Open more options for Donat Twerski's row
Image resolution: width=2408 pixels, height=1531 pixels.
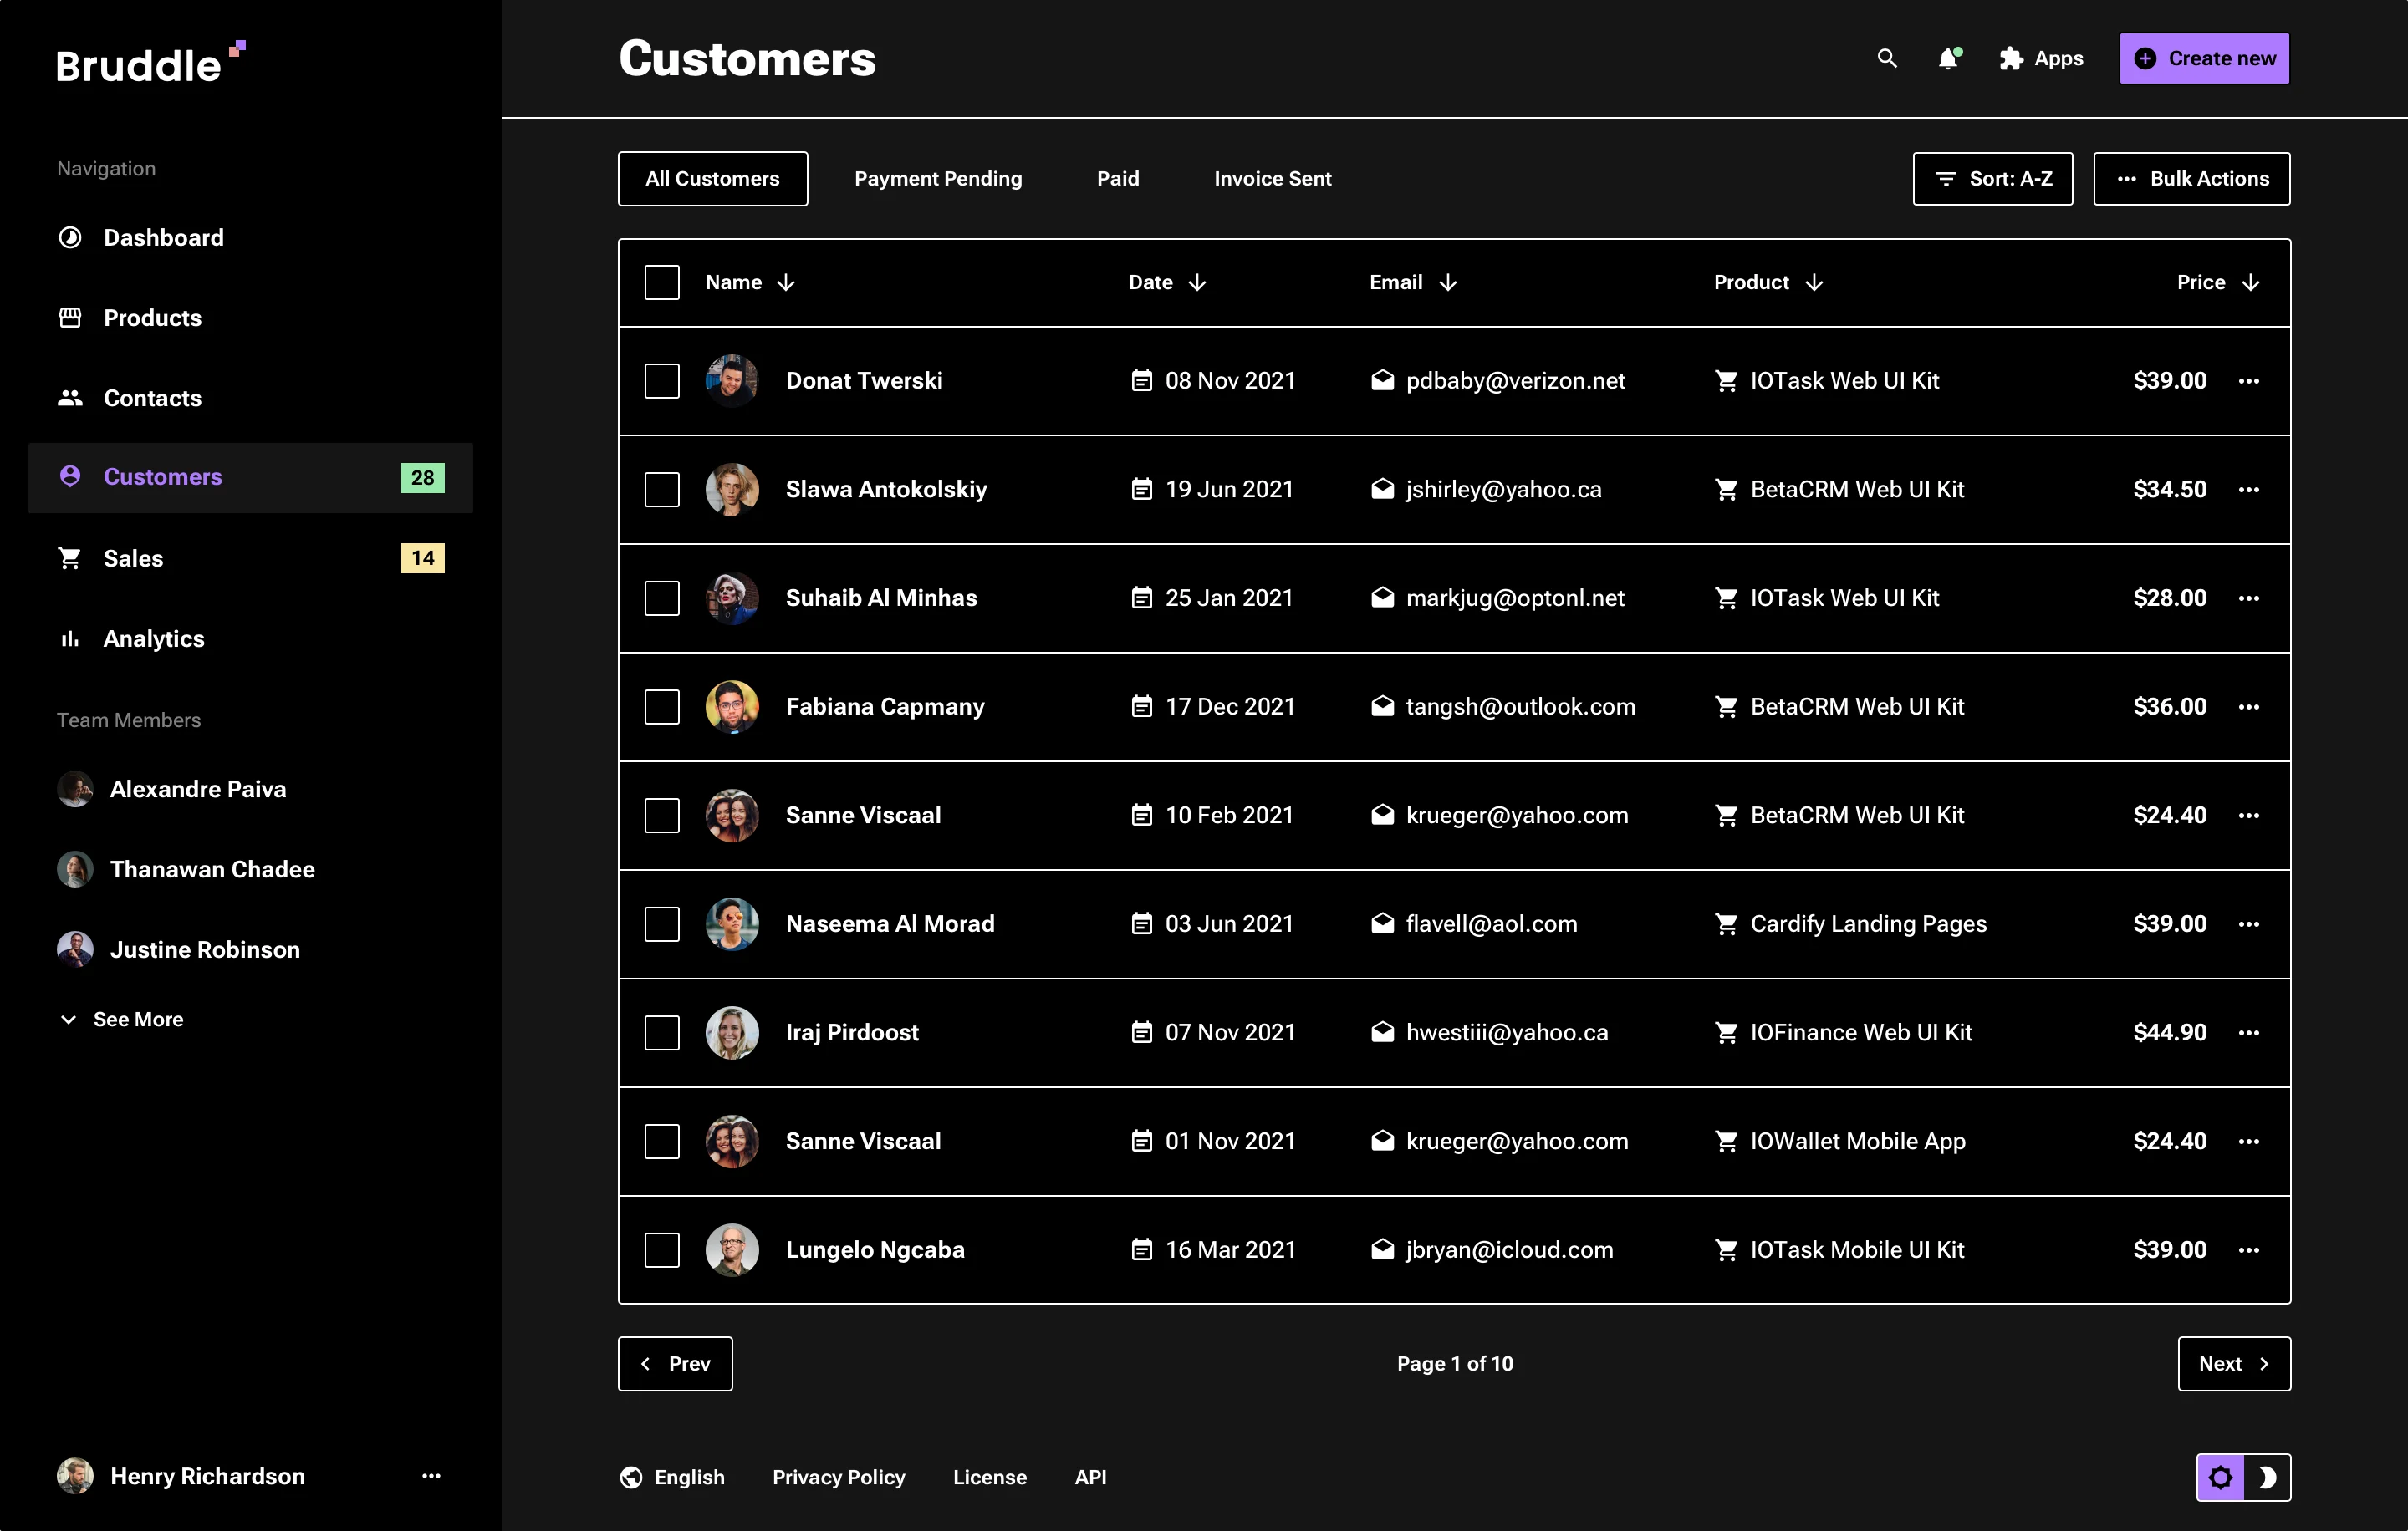2251,381
